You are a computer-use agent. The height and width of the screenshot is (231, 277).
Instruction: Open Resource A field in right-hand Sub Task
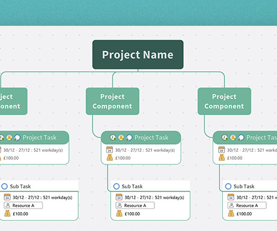click(247, 205)
